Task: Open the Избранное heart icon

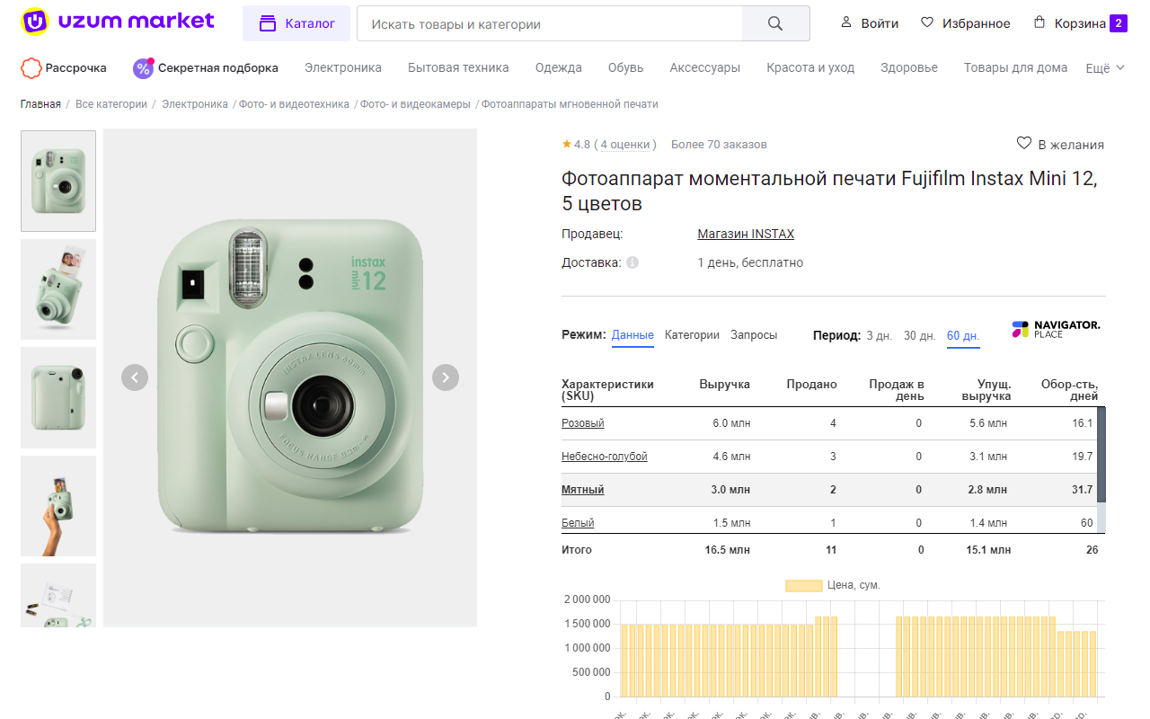Action: (927, 22)
